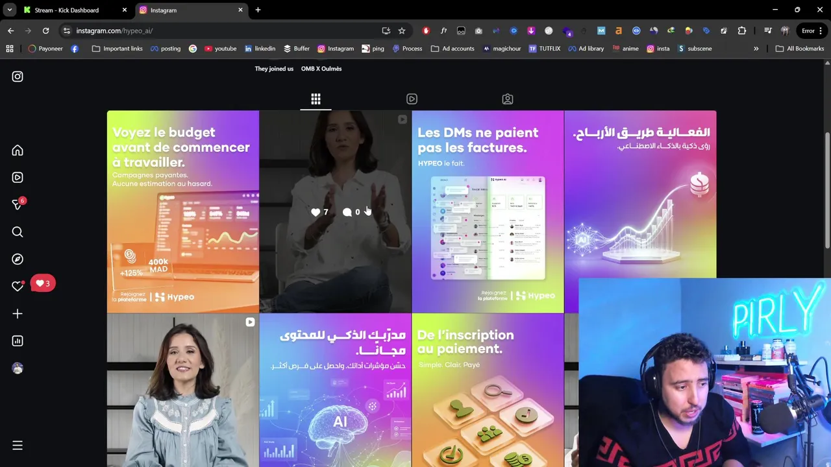831x467 pixels.
Task: Open posting bookmark
Action: [x=166, y=49]
